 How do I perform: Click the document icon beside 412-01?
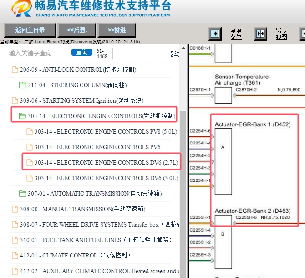point(15,256)
